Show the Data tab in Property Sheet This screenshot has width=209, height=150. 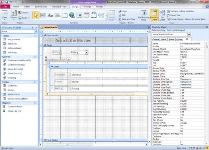click(x=164, y=40)
